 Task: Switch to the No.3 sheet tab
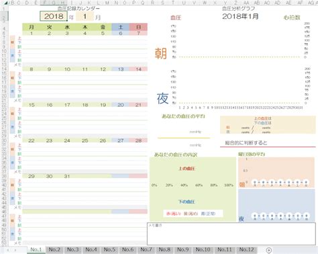tap(73, 249)
